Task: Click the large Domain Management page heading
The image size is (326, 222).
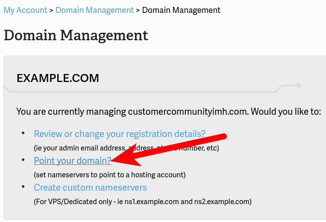Action: point(76,35)
